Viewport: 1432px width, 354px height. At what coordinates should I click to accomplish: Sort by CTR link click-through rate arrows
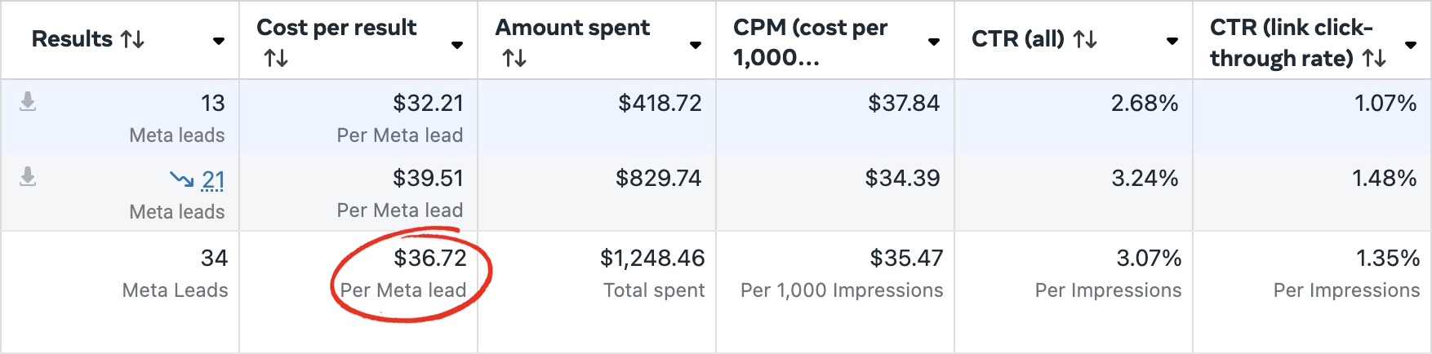[x=1374, y=58]
